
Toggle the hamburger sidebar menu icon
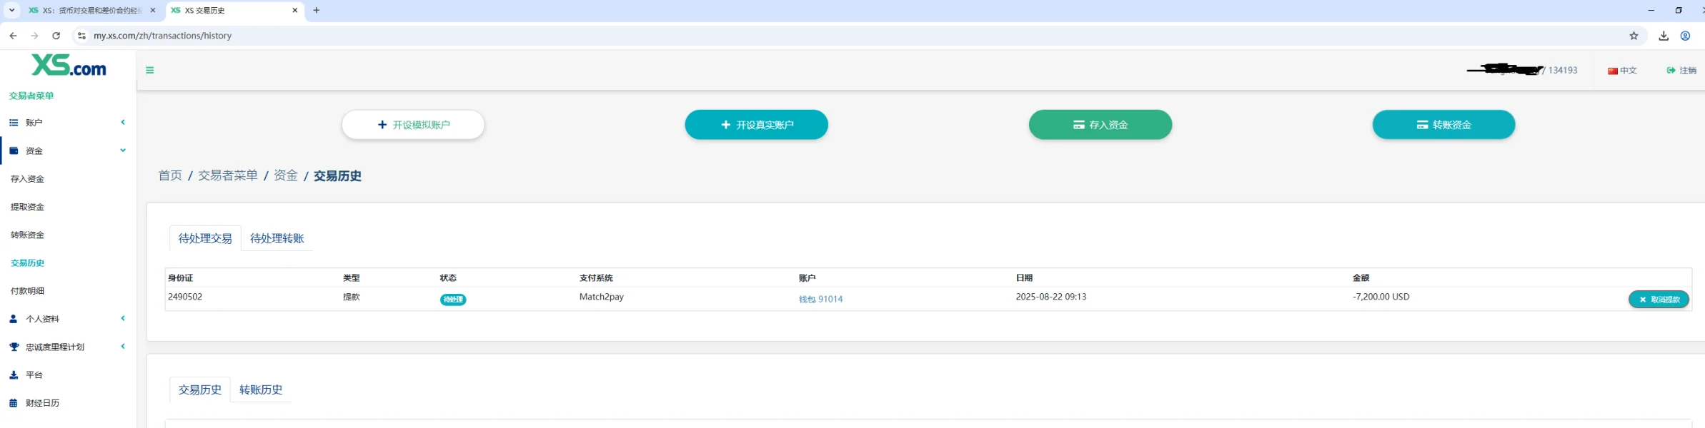[150, 70]
